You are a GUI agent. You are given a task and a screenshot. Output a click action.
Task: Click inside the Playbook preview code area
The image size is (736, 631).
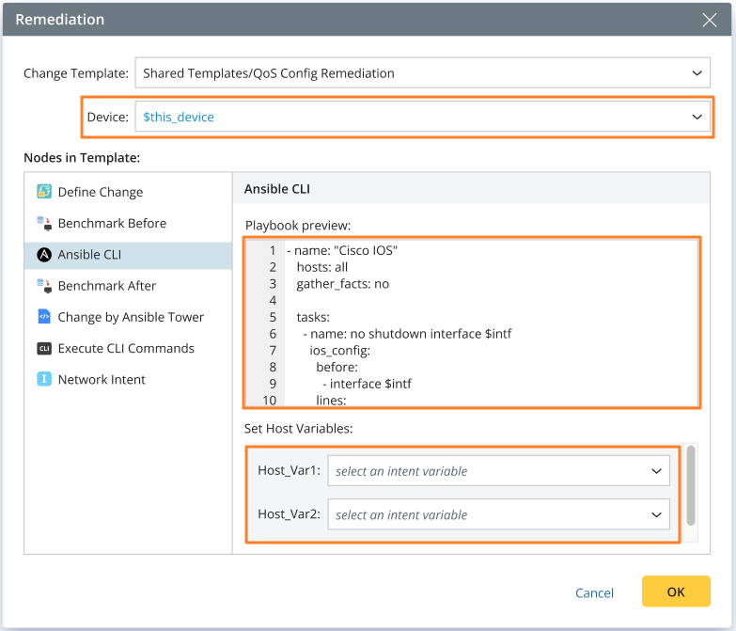(489, 320)
